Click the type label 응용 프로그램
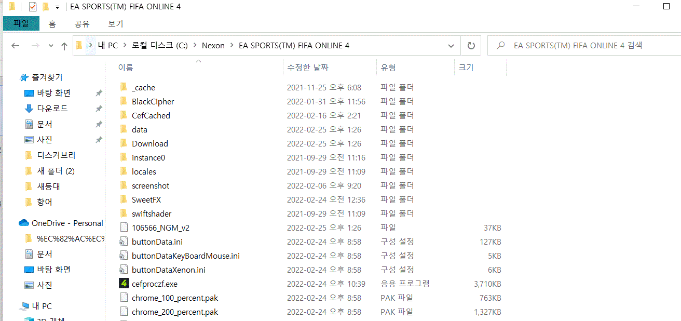The image size is (681, 321). pyautogui.click(x=405, y=284)
